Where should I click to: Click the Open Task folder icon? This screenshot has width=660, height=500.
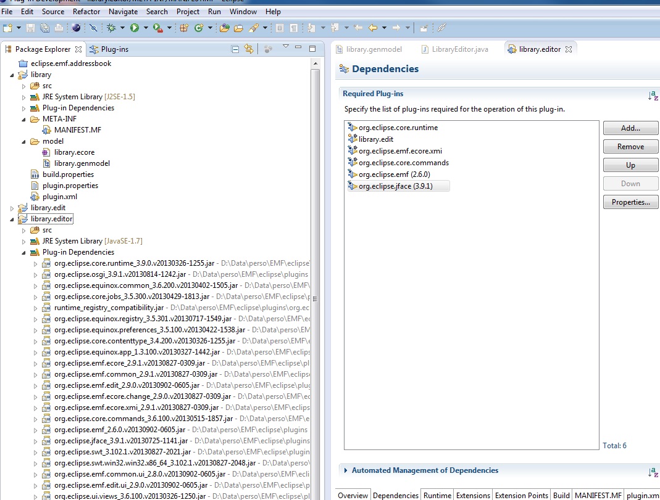[x=239, y=28]
